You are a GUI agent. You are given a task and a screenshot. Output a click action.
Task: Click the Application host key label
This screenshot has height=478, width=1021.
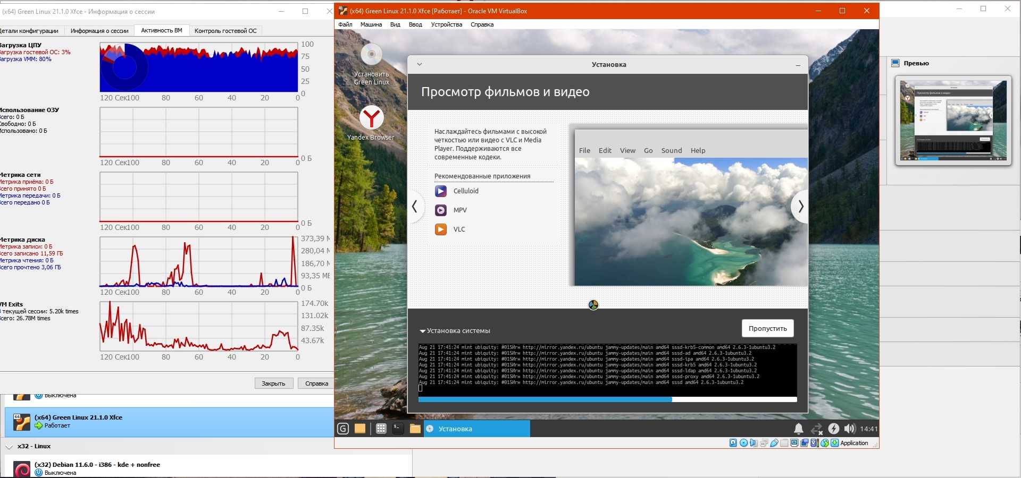[x=854, y=443]
